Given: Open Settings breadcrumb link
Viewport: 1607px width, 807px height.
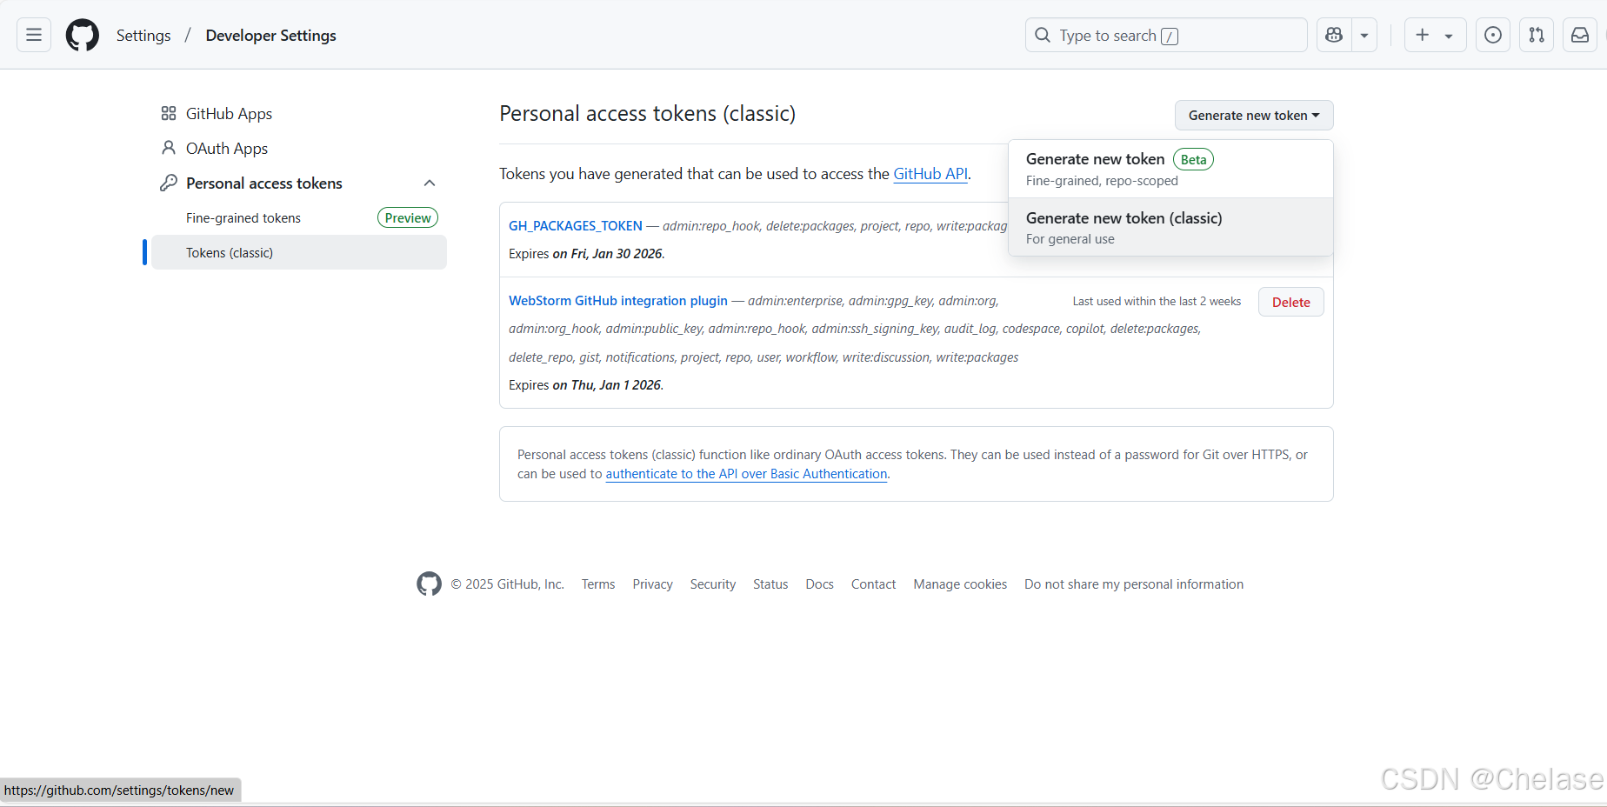Looking at the screenshot, I should (x=143, y=36).
